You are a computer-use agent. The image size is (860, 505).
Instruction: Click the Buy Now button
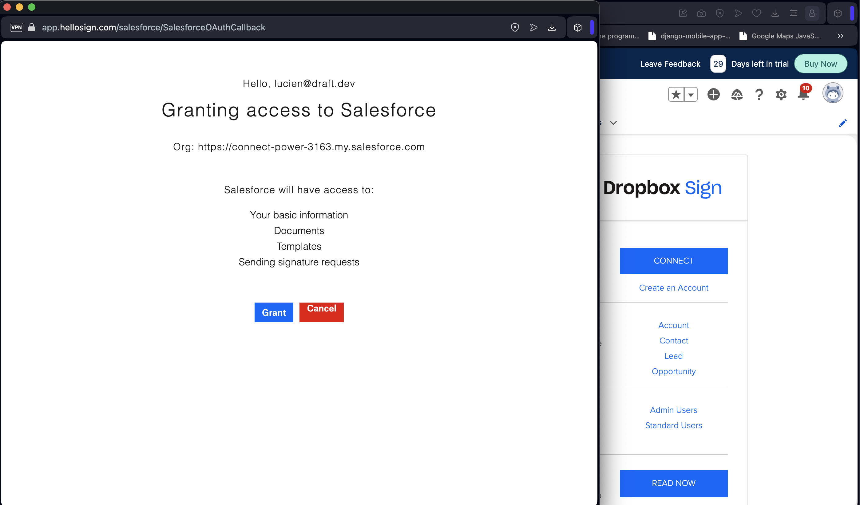820,64
